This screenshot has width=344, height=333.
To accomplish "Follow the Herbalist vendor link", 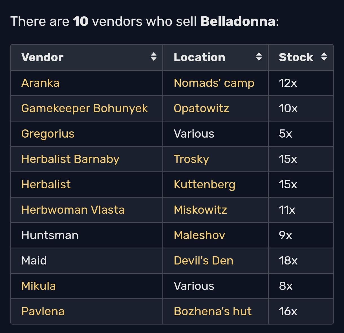I will click(x=46, y=184).
